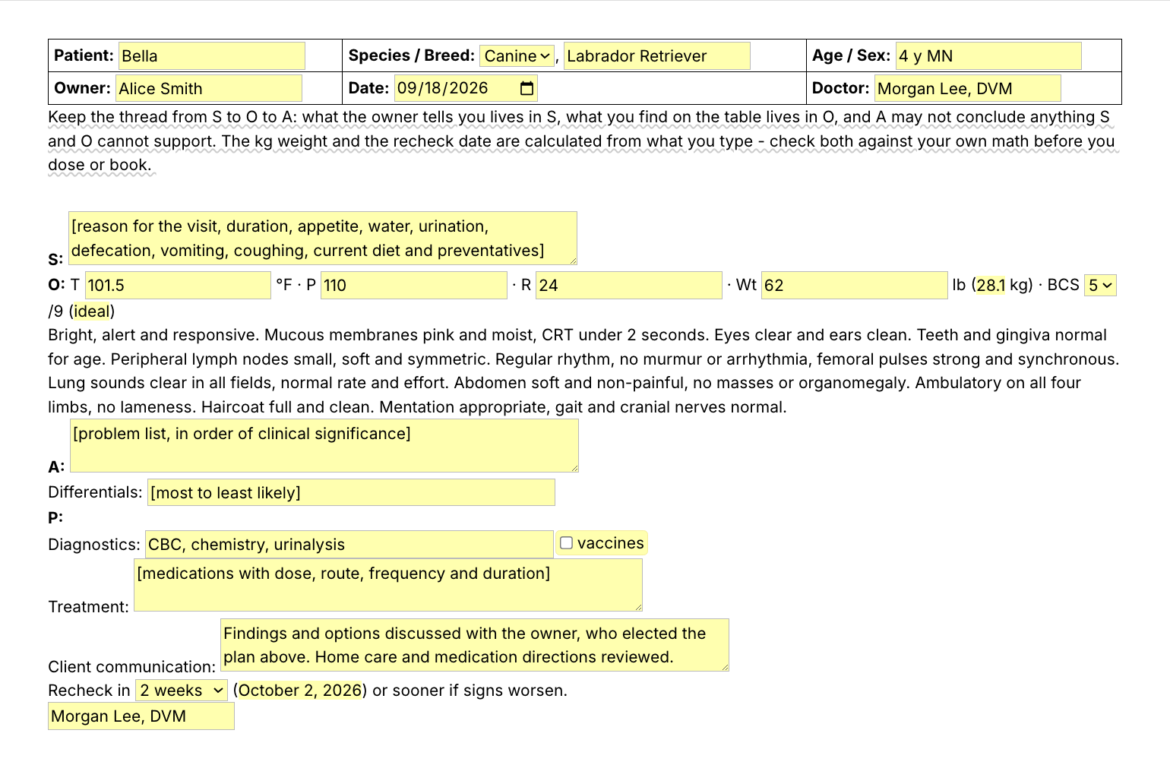Click the Treatment medications text area
Image resolution: width=1170 pixels, height=765 pixels.
point(388,585)
